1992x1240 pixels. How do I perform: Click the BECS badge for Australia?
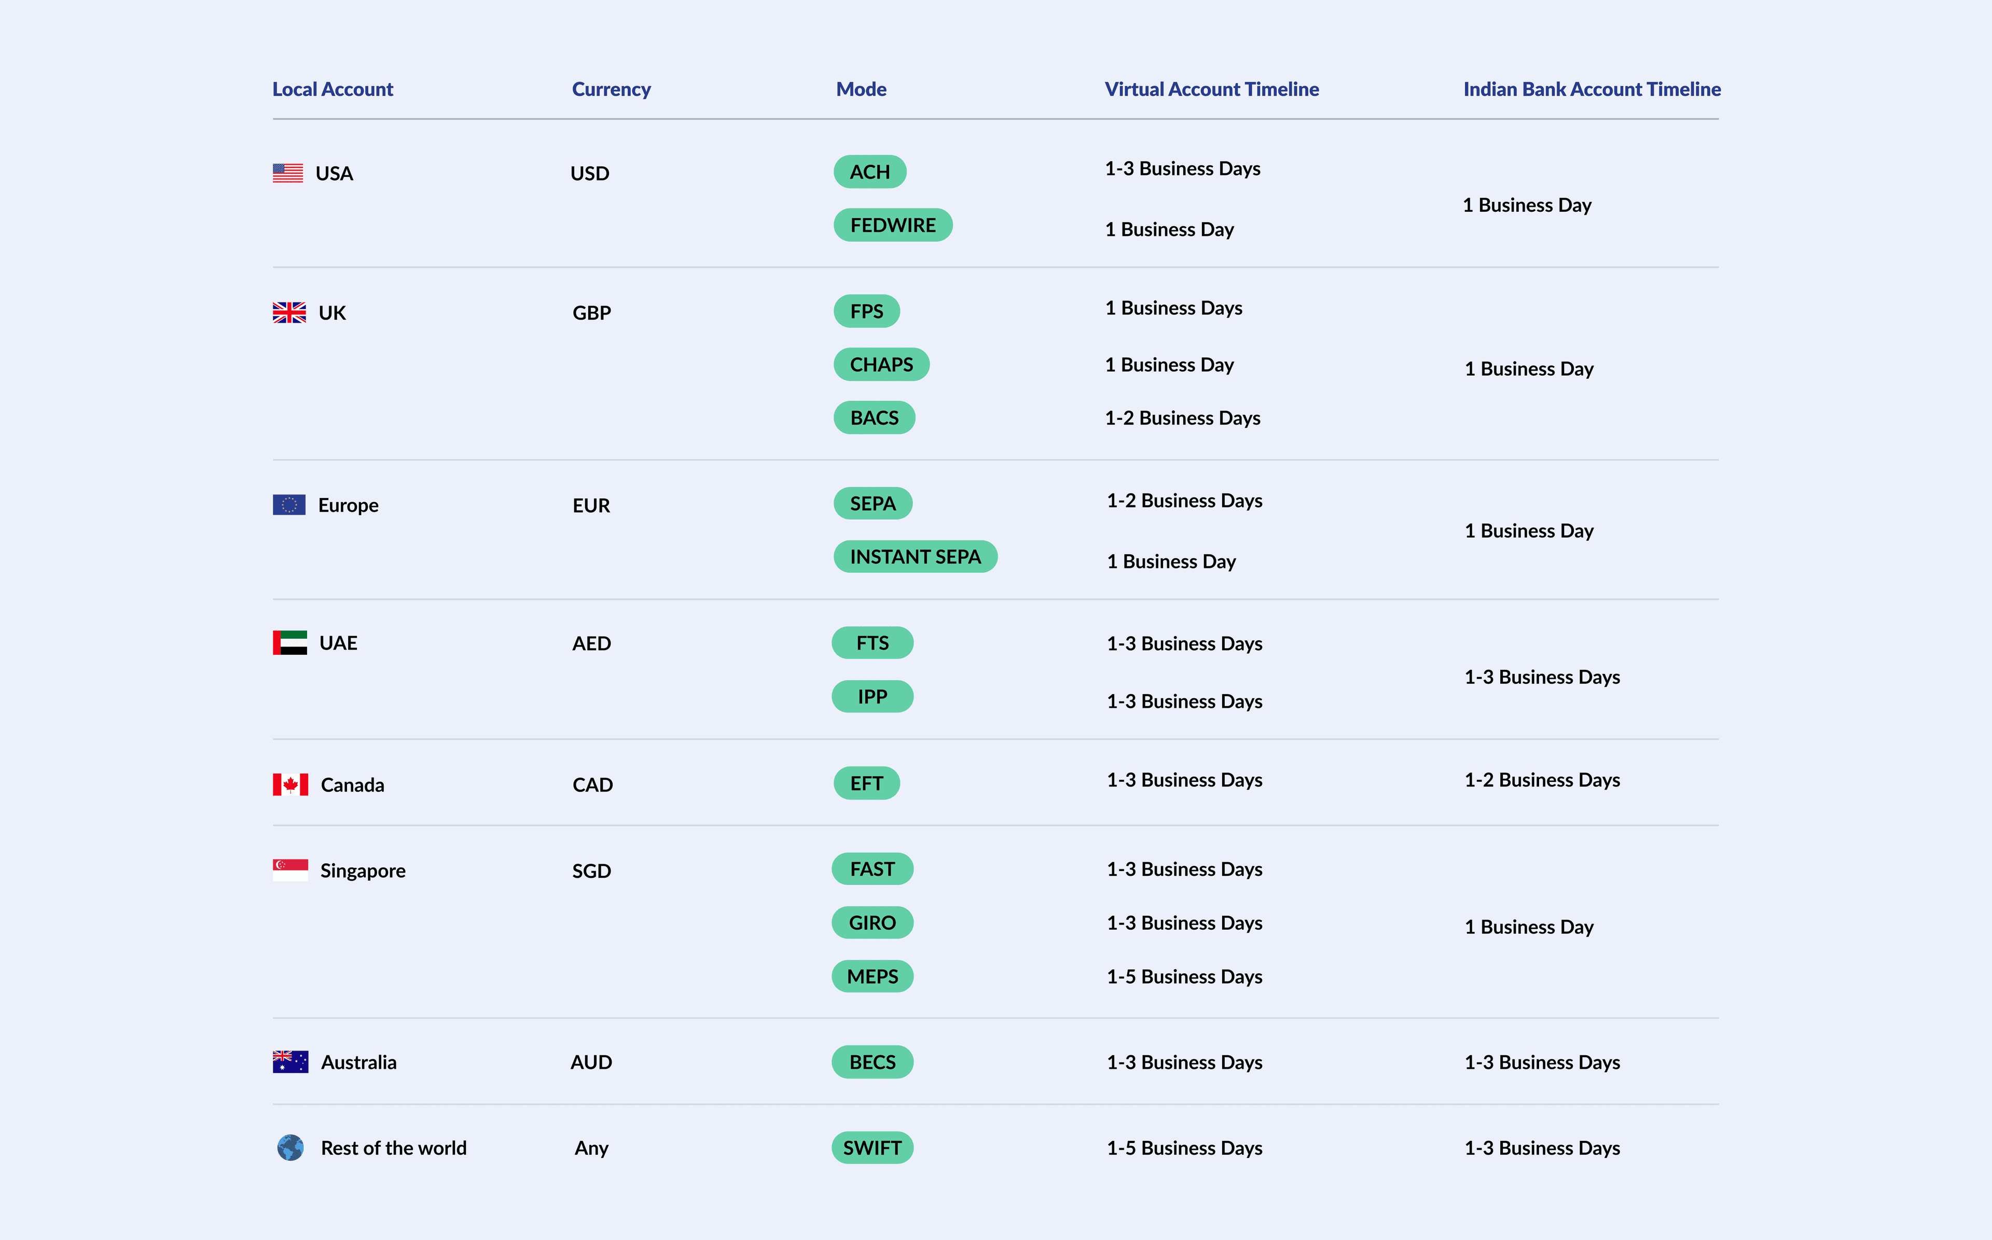pyautogui.click(x=872, y=1062)
